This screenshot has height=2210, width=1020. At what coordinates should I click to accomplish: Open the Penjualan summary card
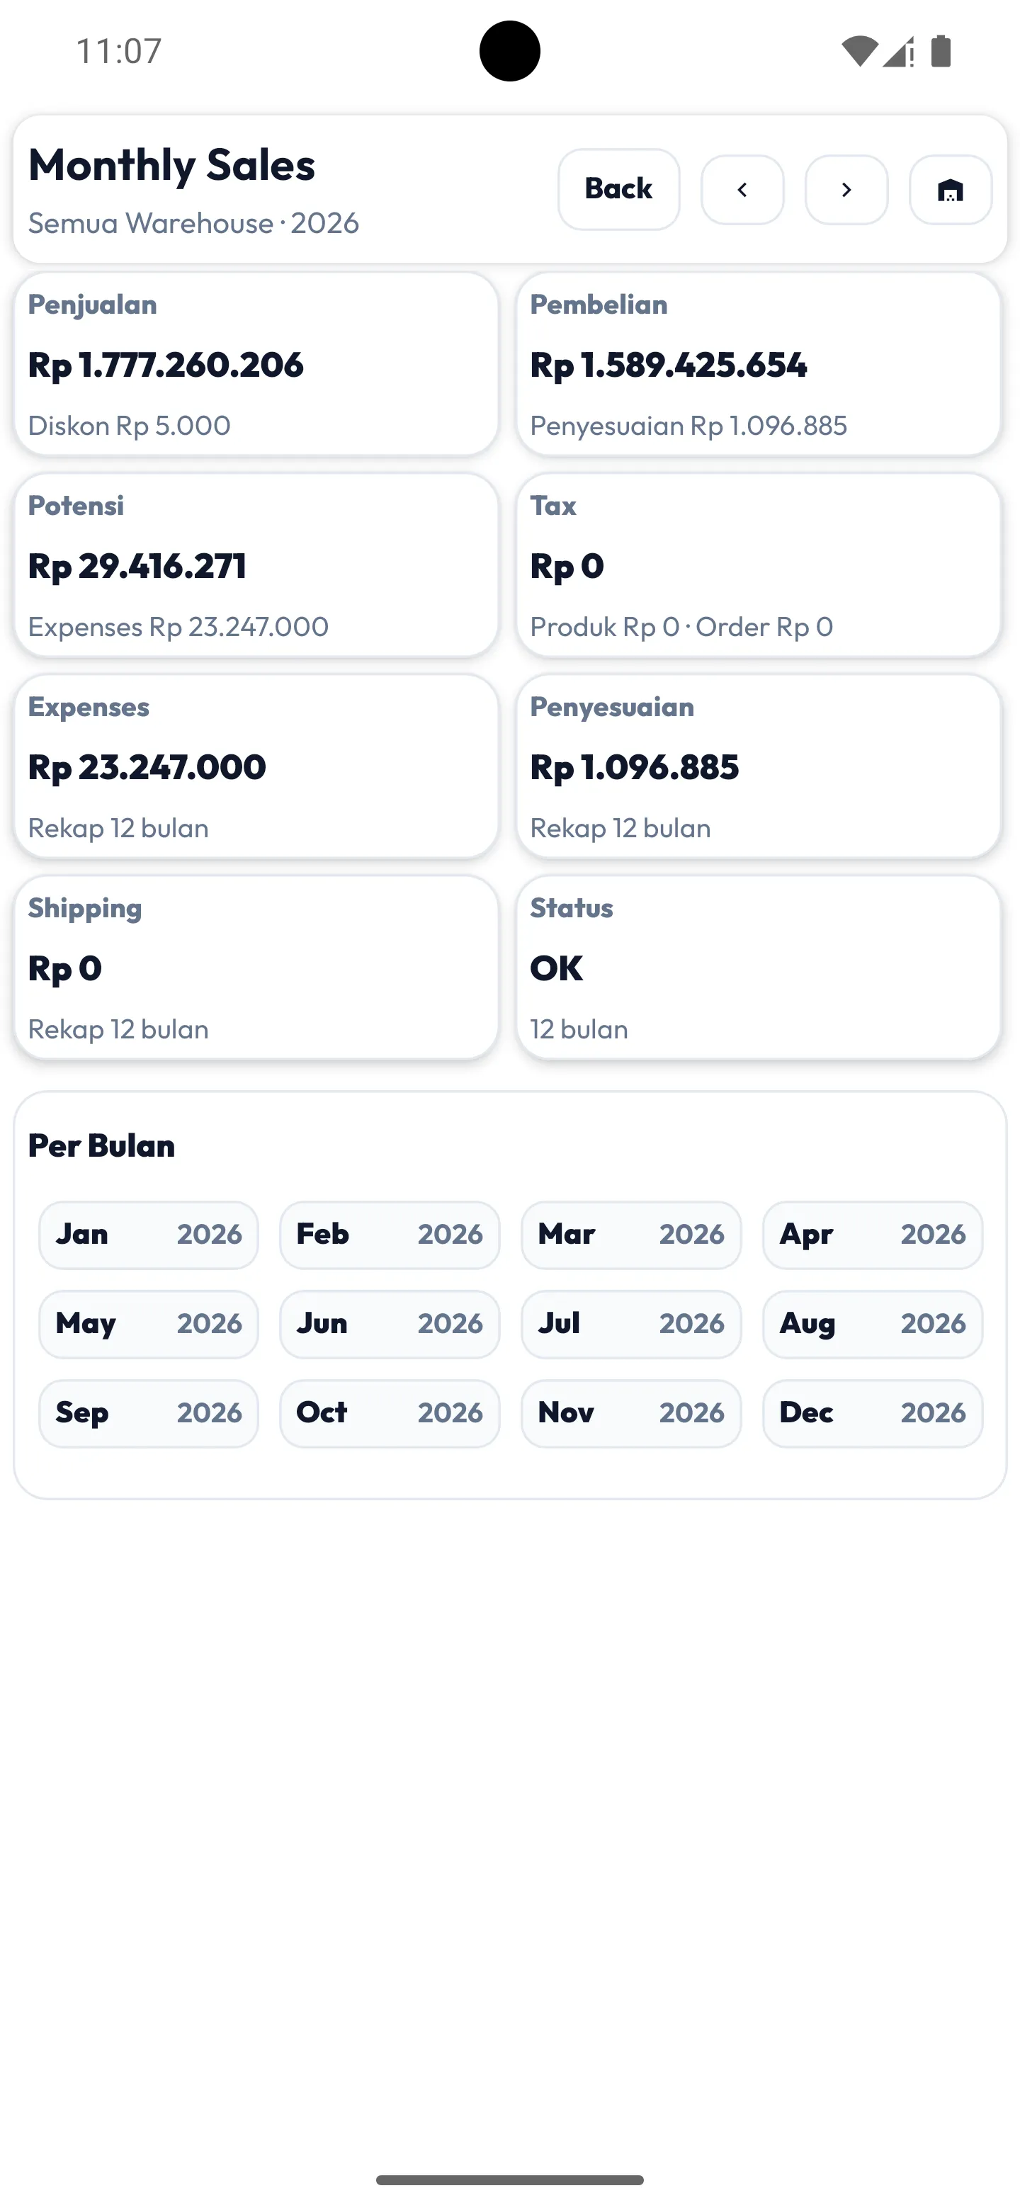point(256,364)
